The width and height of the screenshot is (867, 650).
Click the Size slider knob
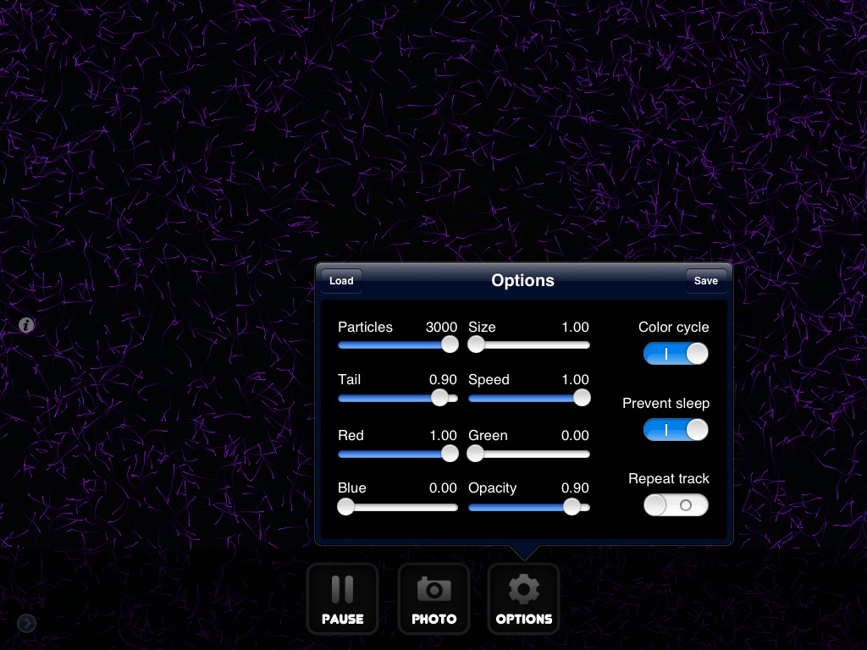[x=477, y=344]
